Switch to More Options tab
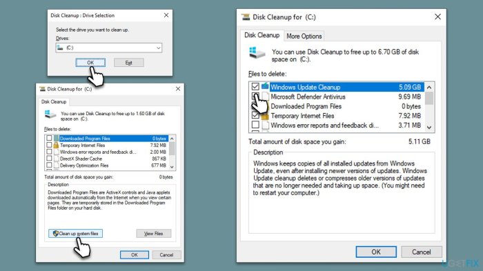 tap(304, 36)
